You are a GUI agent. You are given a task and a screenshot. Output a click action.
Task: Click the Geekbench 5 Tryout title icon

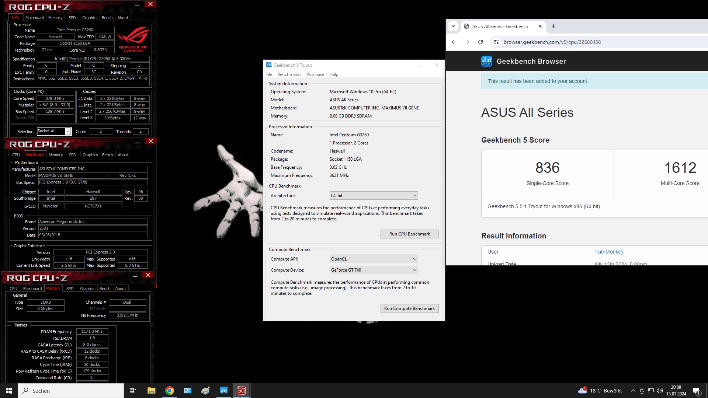(269, 65)
